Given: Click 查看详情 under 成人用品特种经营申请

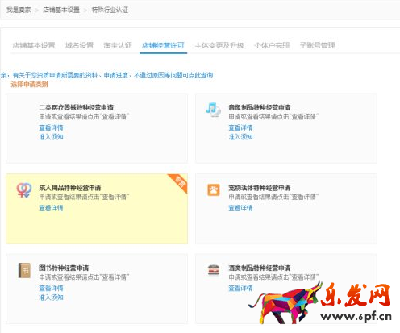Looking at the screenshot, I should [51, 208].
